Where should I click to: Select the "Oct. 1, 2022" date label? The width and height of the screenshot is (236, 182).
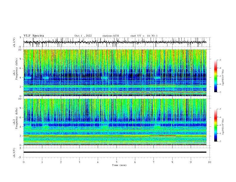[83, 36]
